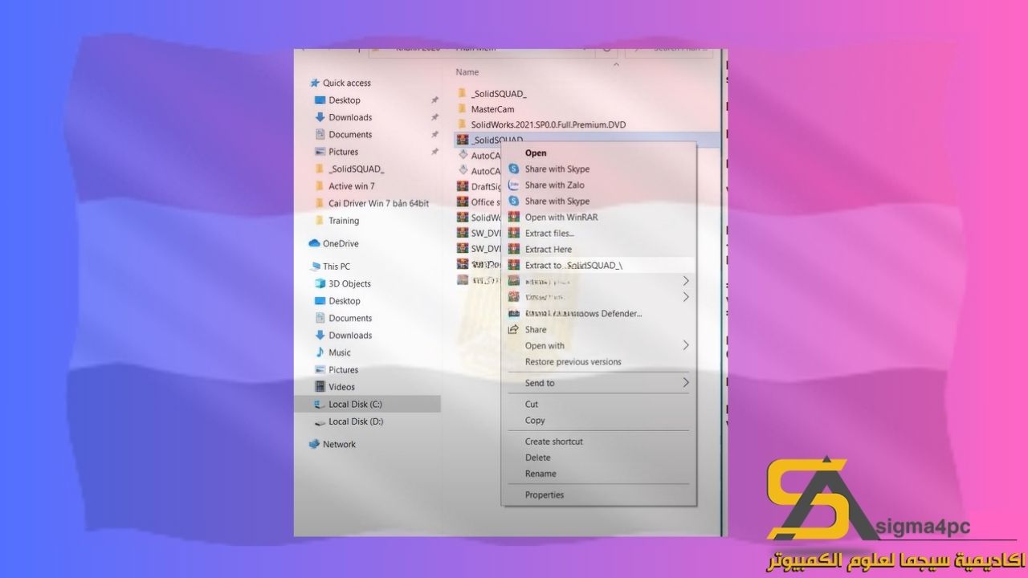Choose Copy from the context menu

click(x=535, y=421)
